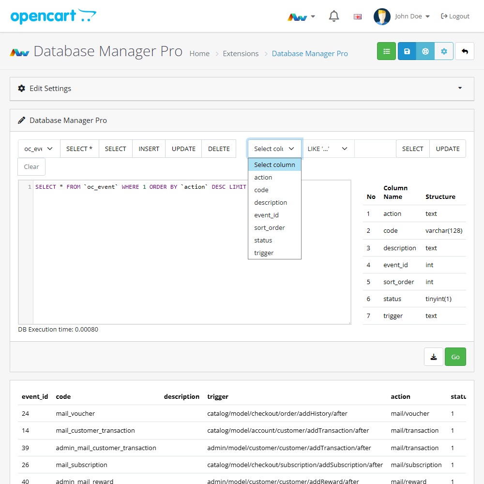Click the blue save disk icon
This screenshot has height=484, width=484.
click(407, 51)
